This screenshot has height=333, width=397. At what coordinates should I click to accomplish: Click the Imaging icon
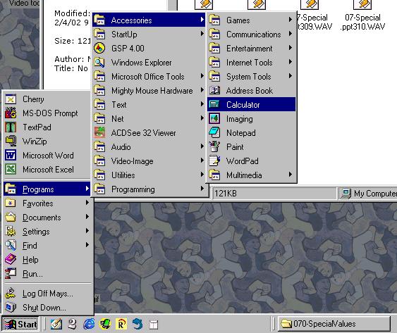[214, 118]
